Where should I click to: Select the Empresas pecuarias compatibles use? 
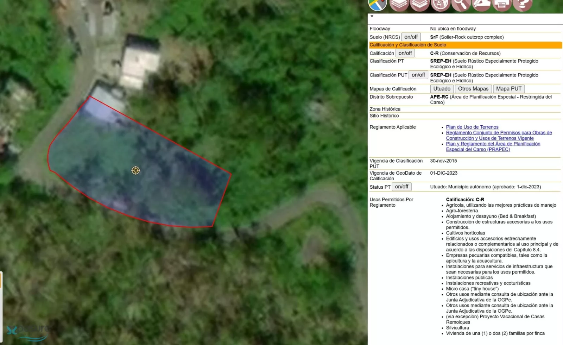click(x=497, y=258)
